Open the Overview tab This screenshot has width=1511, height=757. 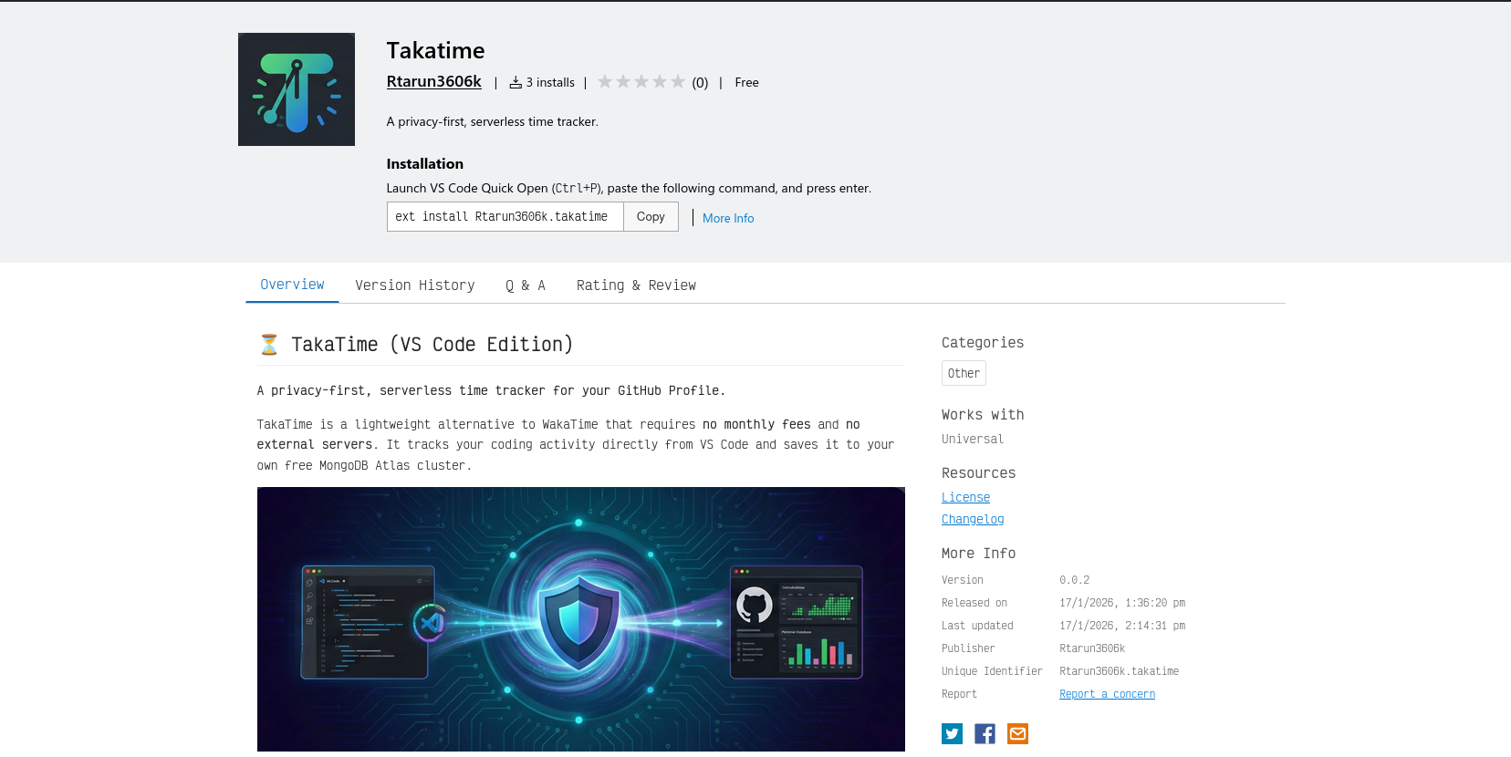(292, 285)
